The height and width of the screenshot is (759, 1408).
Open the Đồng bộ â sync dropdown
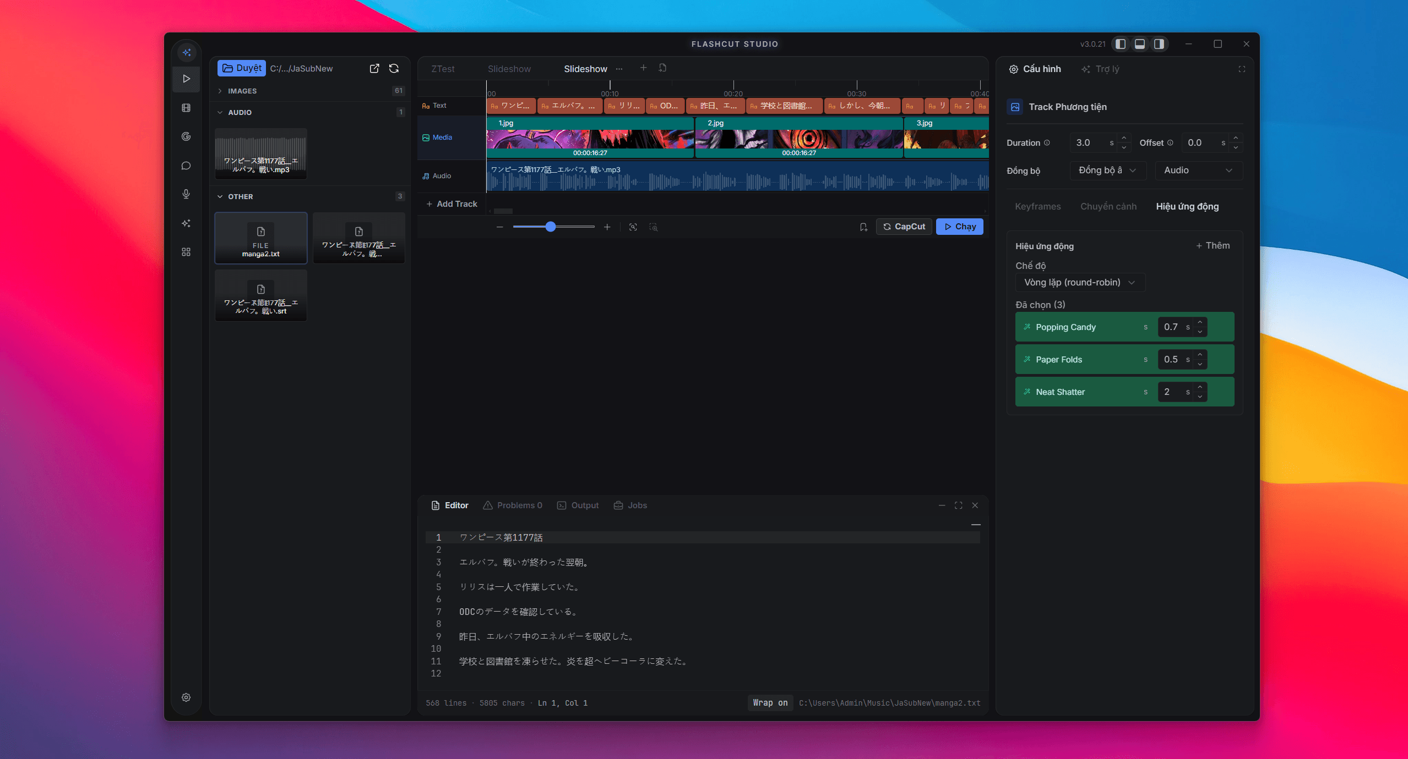click(x=1107, y=170)
